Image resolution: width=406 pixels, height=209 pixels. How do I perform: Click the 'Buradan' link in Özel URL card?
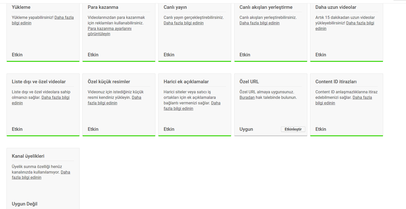[x=247, y=97]
